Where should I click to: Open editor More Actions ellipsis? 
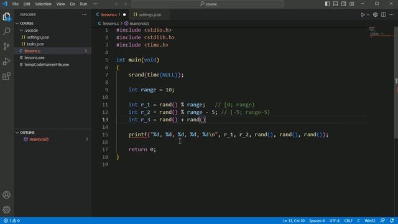click(391, 15)
